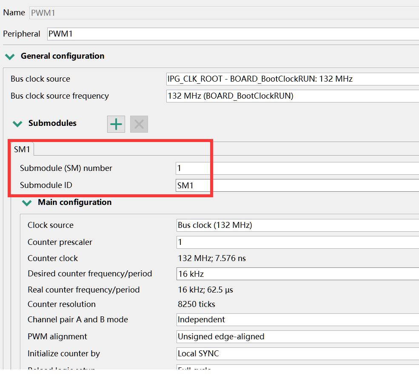Click the 'Submodule ID' label
The width and height of the screenshot is (419, 375).
tap(46, 185)
